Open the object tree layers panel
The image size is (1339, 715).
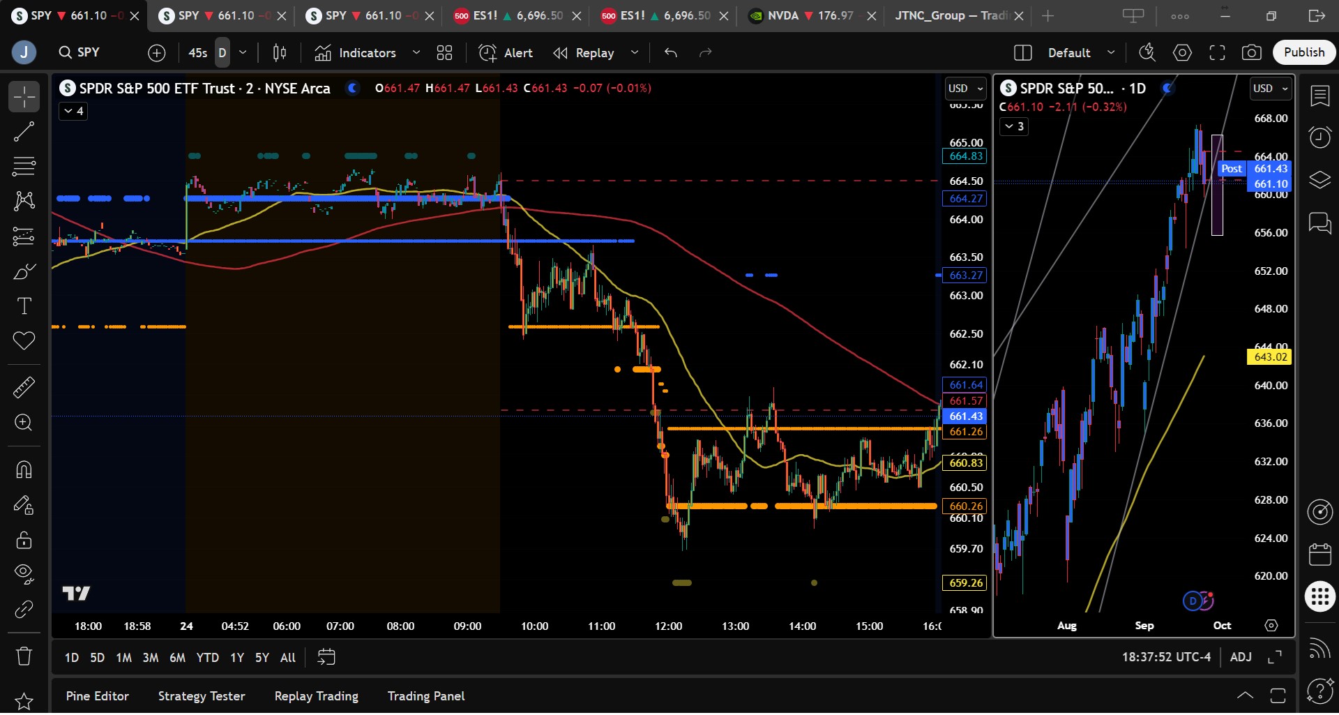1320,180
